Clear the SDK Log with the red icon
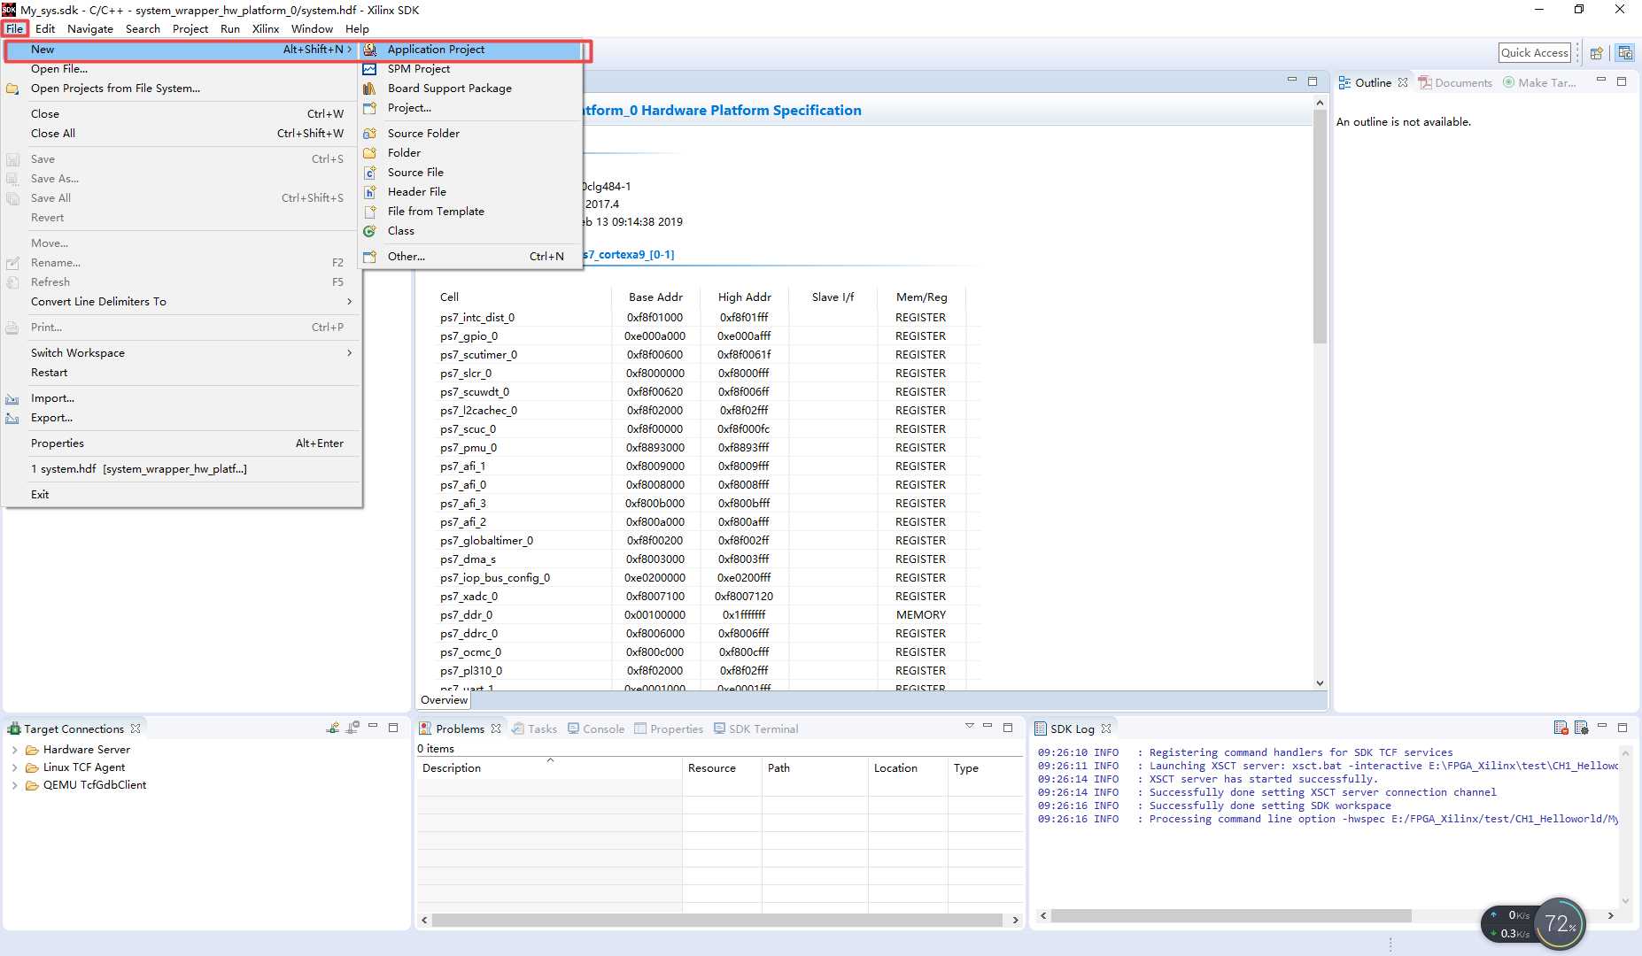 pos(1561,728)
